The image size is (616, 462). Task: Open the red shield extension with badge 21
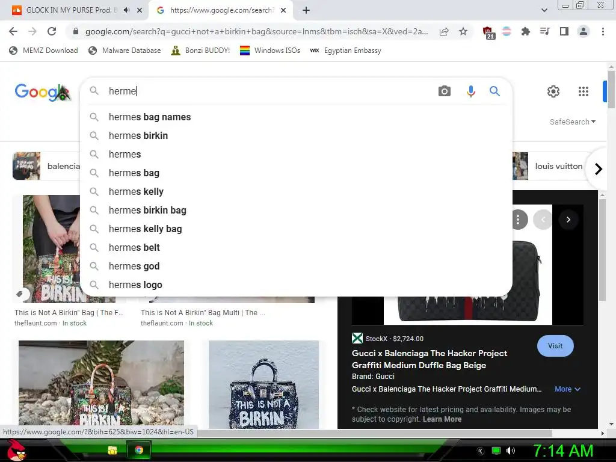(488, 32)
